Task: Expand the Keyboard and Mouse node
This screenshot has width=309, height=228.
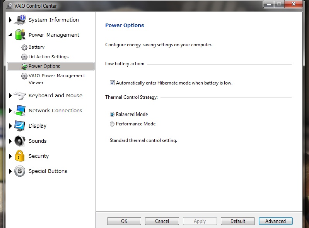Action: click(10, 96)
